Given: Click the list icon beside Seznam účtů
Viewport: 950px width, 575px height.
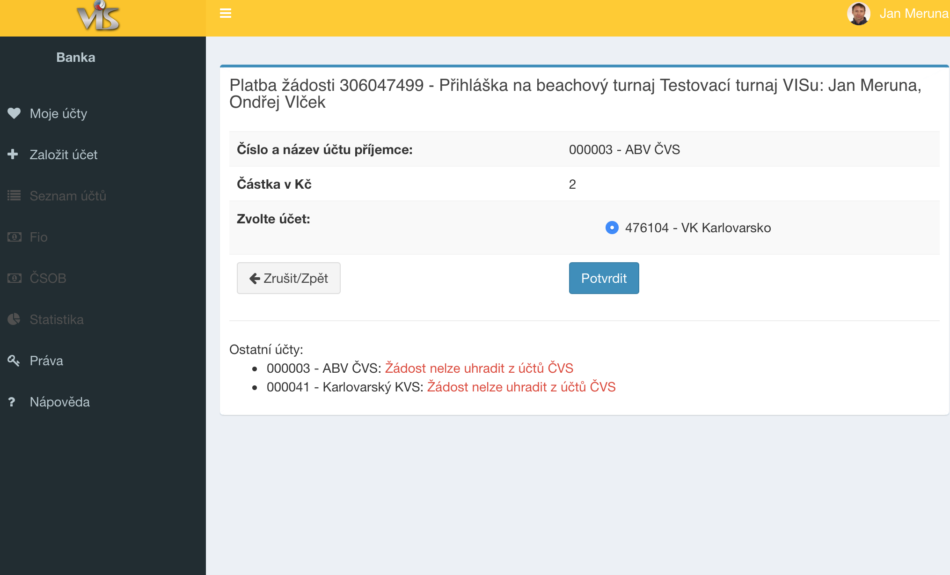Looking at the screenshot, I should pos(14,196).
